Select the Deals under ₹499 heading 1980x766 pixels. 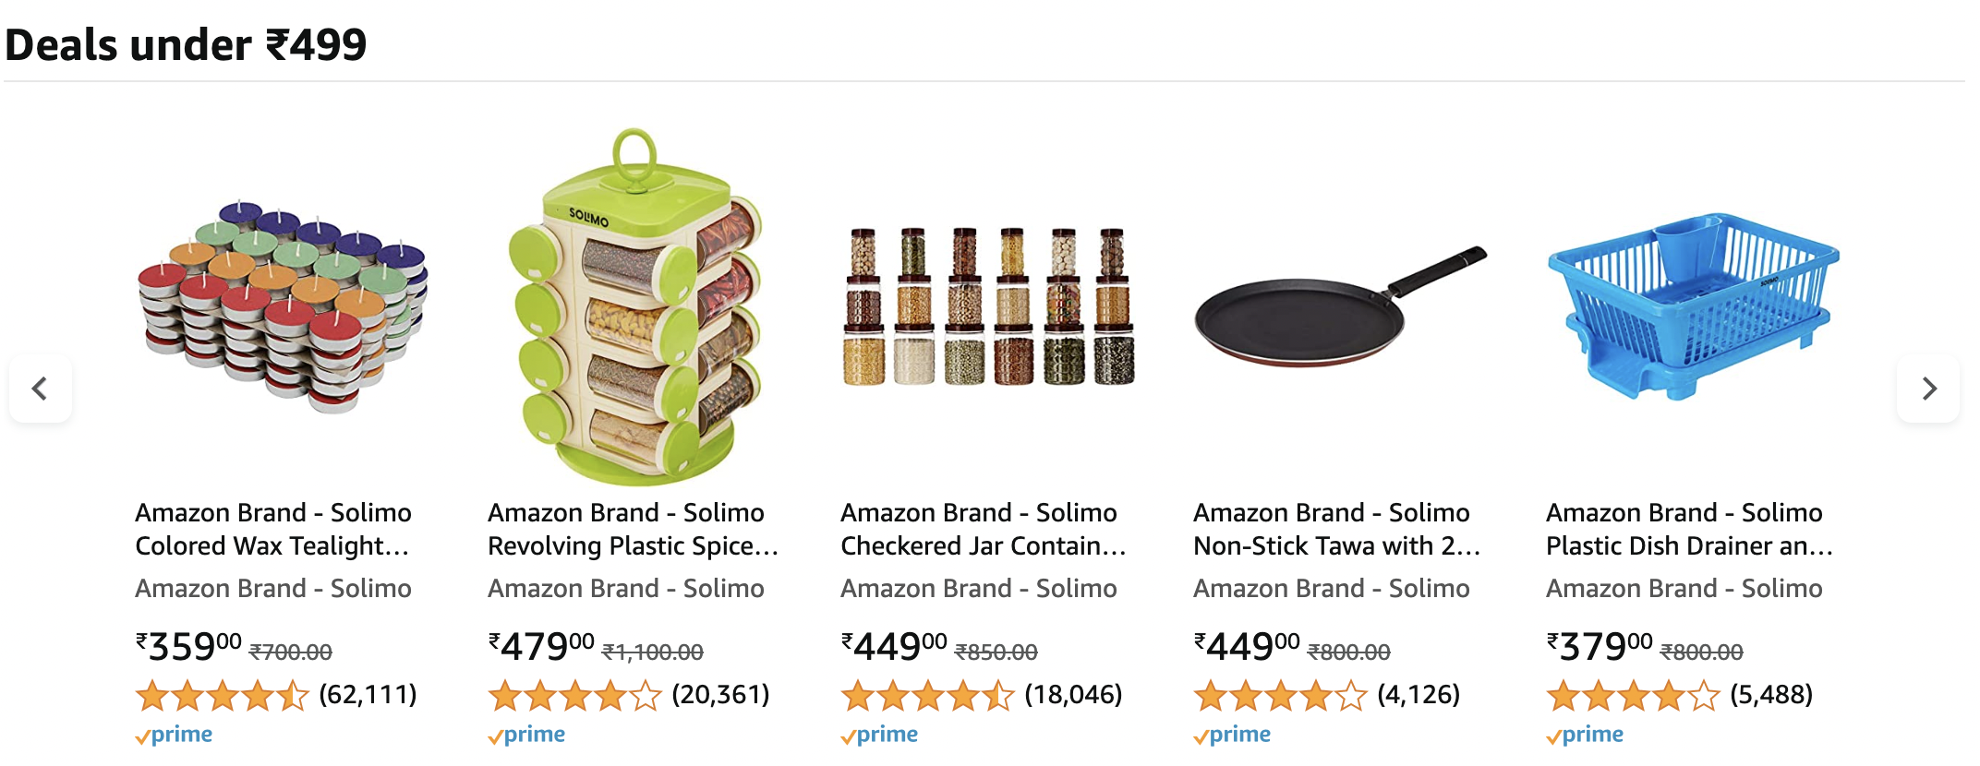(x=185, y=42)
